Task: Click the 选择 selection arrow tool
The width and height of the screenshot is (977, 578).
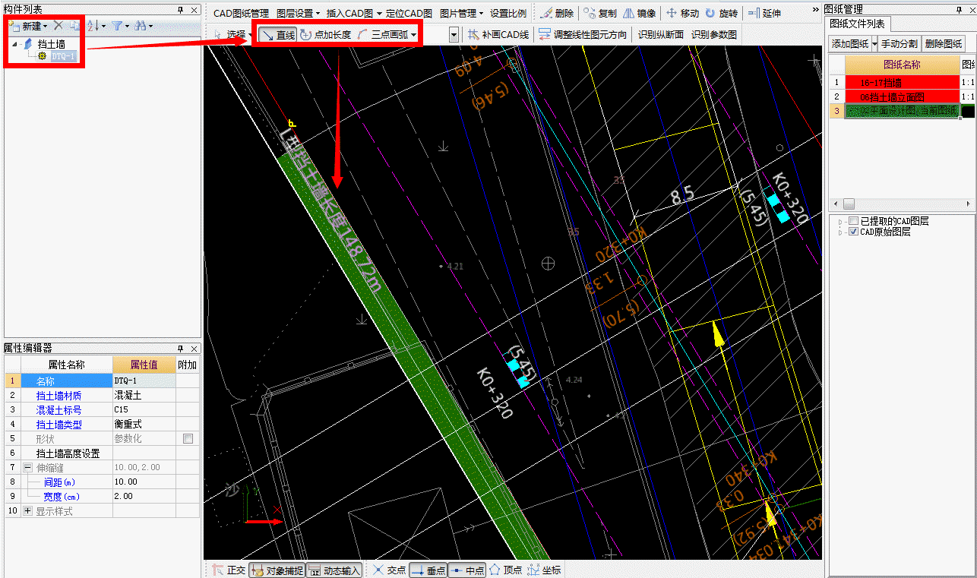Action: pos(230,35)
